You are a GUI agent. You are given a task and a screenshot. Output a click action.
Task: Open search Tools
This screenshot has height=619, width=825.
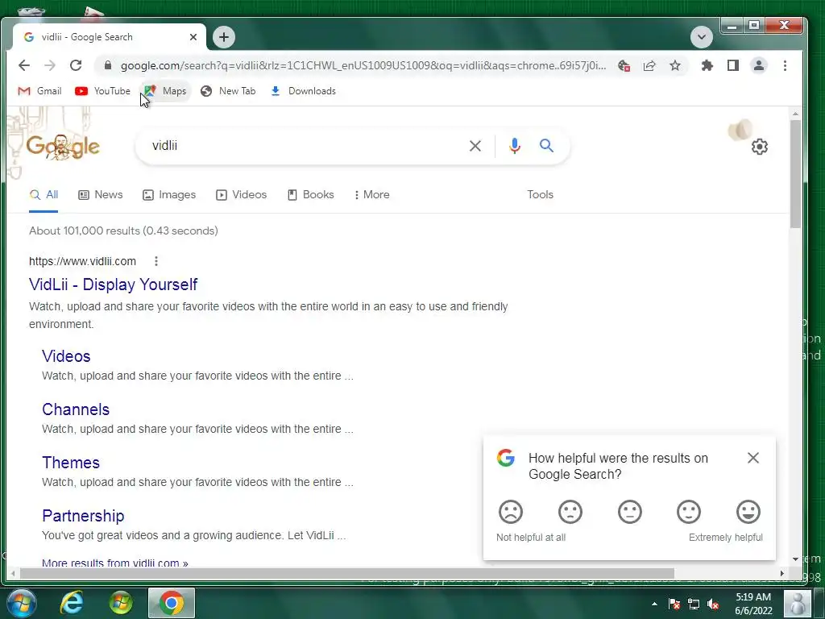[541, 195]
